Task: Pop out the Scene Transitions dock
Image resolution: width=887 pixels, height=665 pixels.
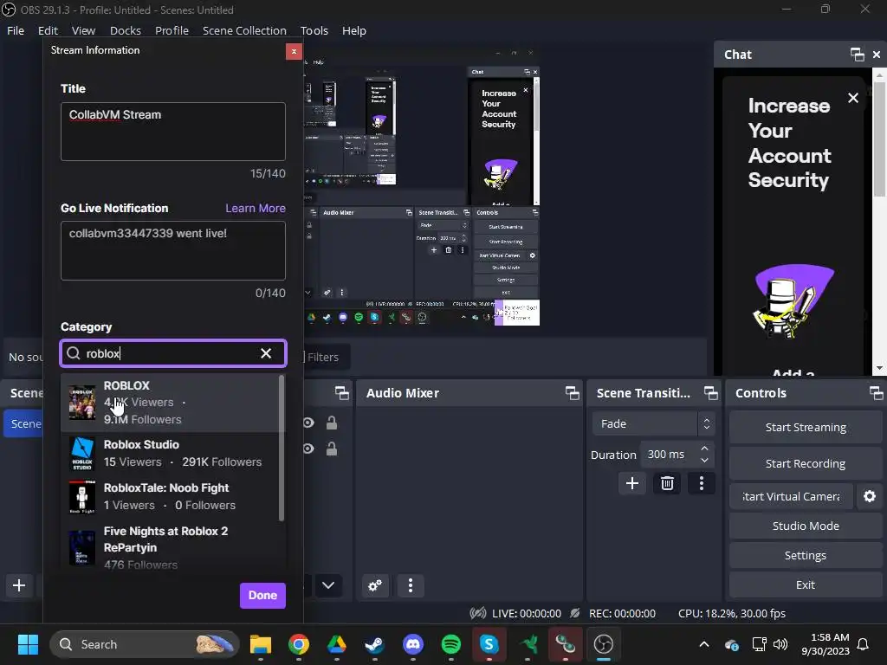Action: [710, 393]
